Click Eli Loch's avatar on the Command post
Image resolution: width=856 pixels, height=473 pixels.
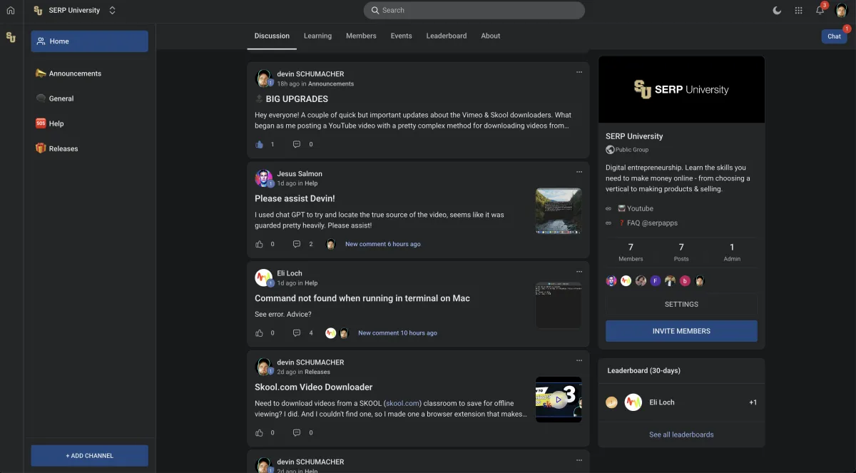pyautogui.click(x=263, y=277)
